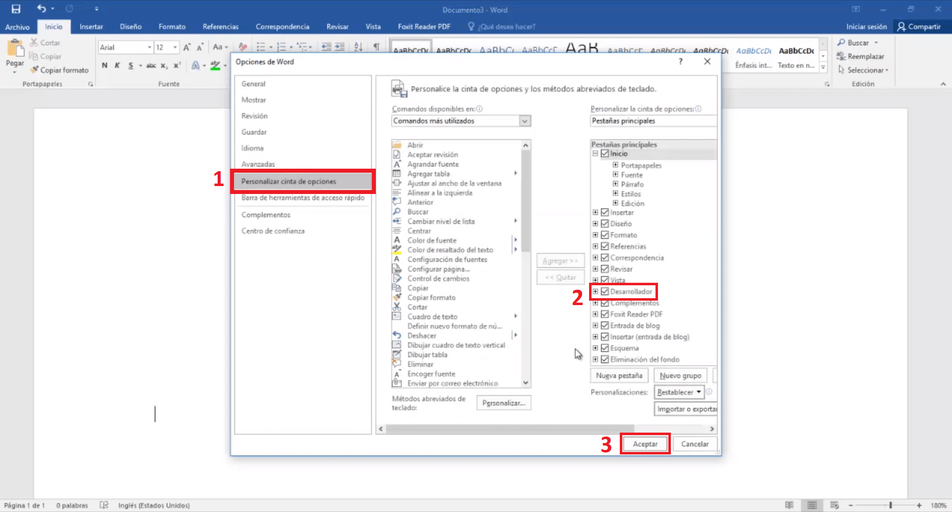Click the Paste (Pegar) icon
This screenshot has height=512, width=952.
(15, 49)
